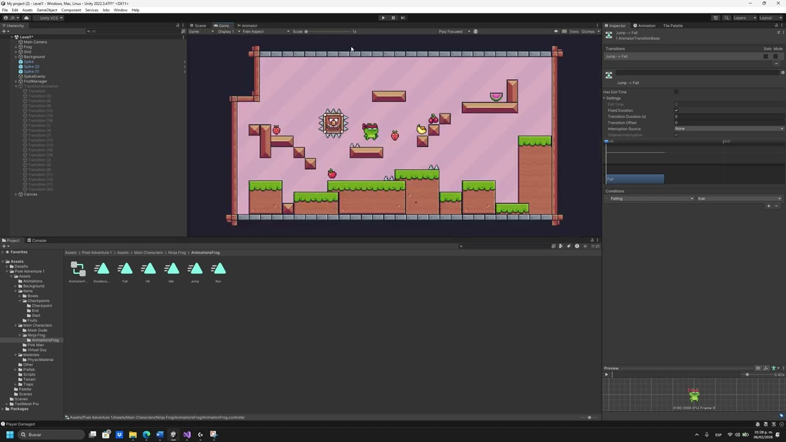
Task: Toggle the Mute checkbox for Jump -> Fall
Action: point(776,56)
